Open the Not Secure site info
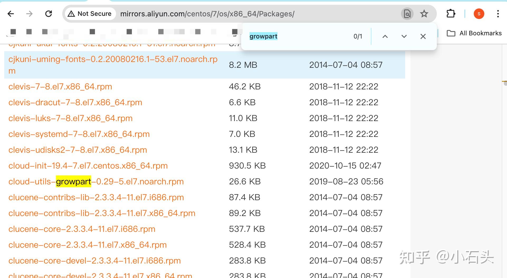This screenshot has width=507, height=278. 90,14
